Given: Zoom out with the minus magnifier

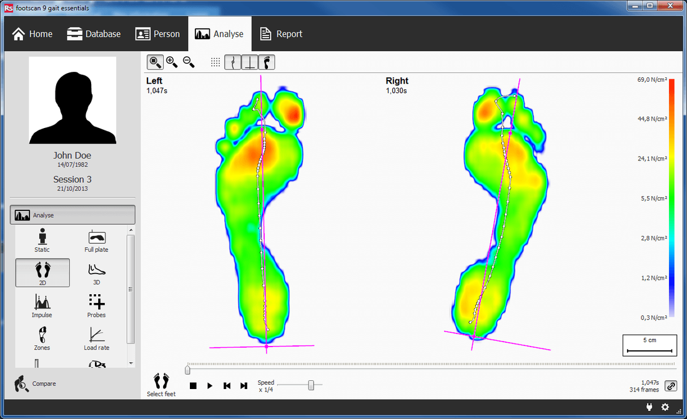Looking at the screenshot, I should (189, 62).
